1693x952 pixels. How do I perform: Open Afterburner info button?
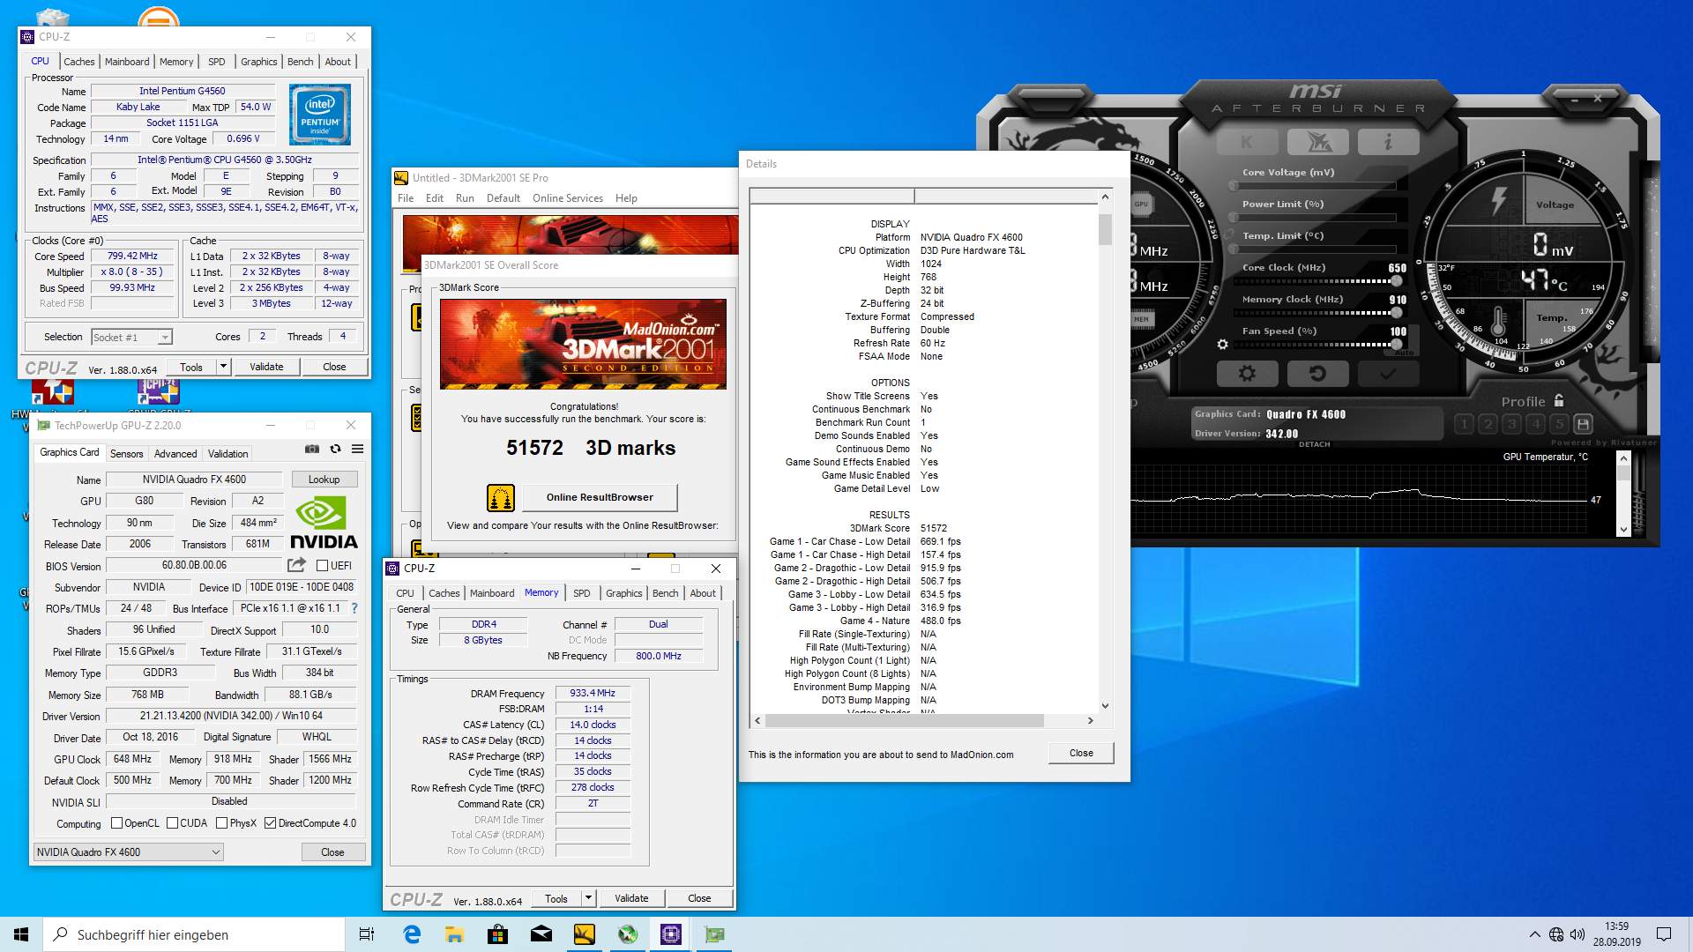point(1388,141)
